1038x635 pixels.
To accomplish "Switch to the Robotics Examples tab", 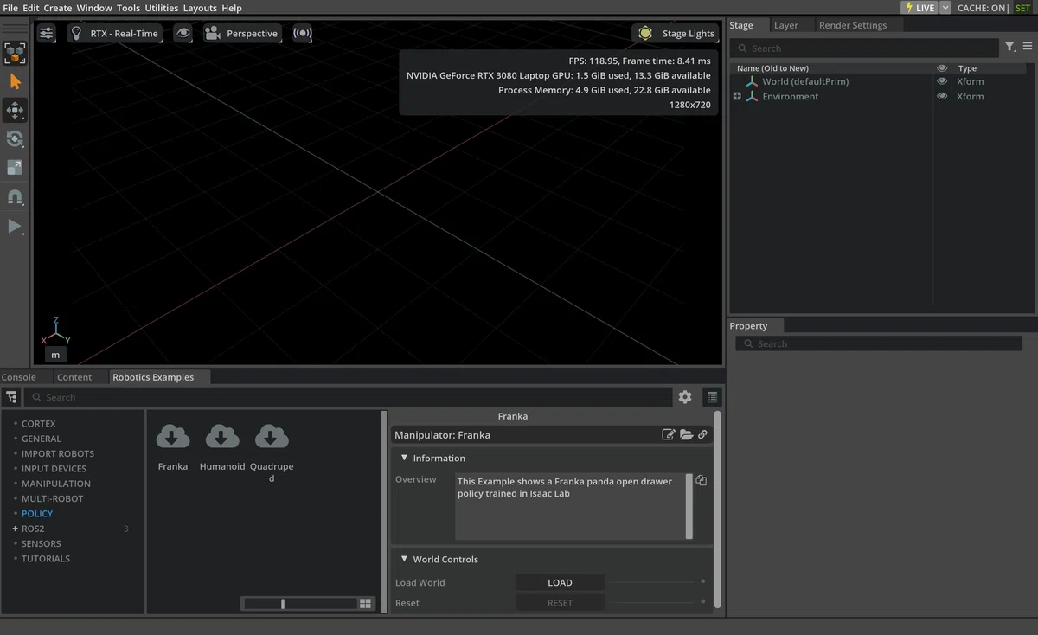I will 153,377.
